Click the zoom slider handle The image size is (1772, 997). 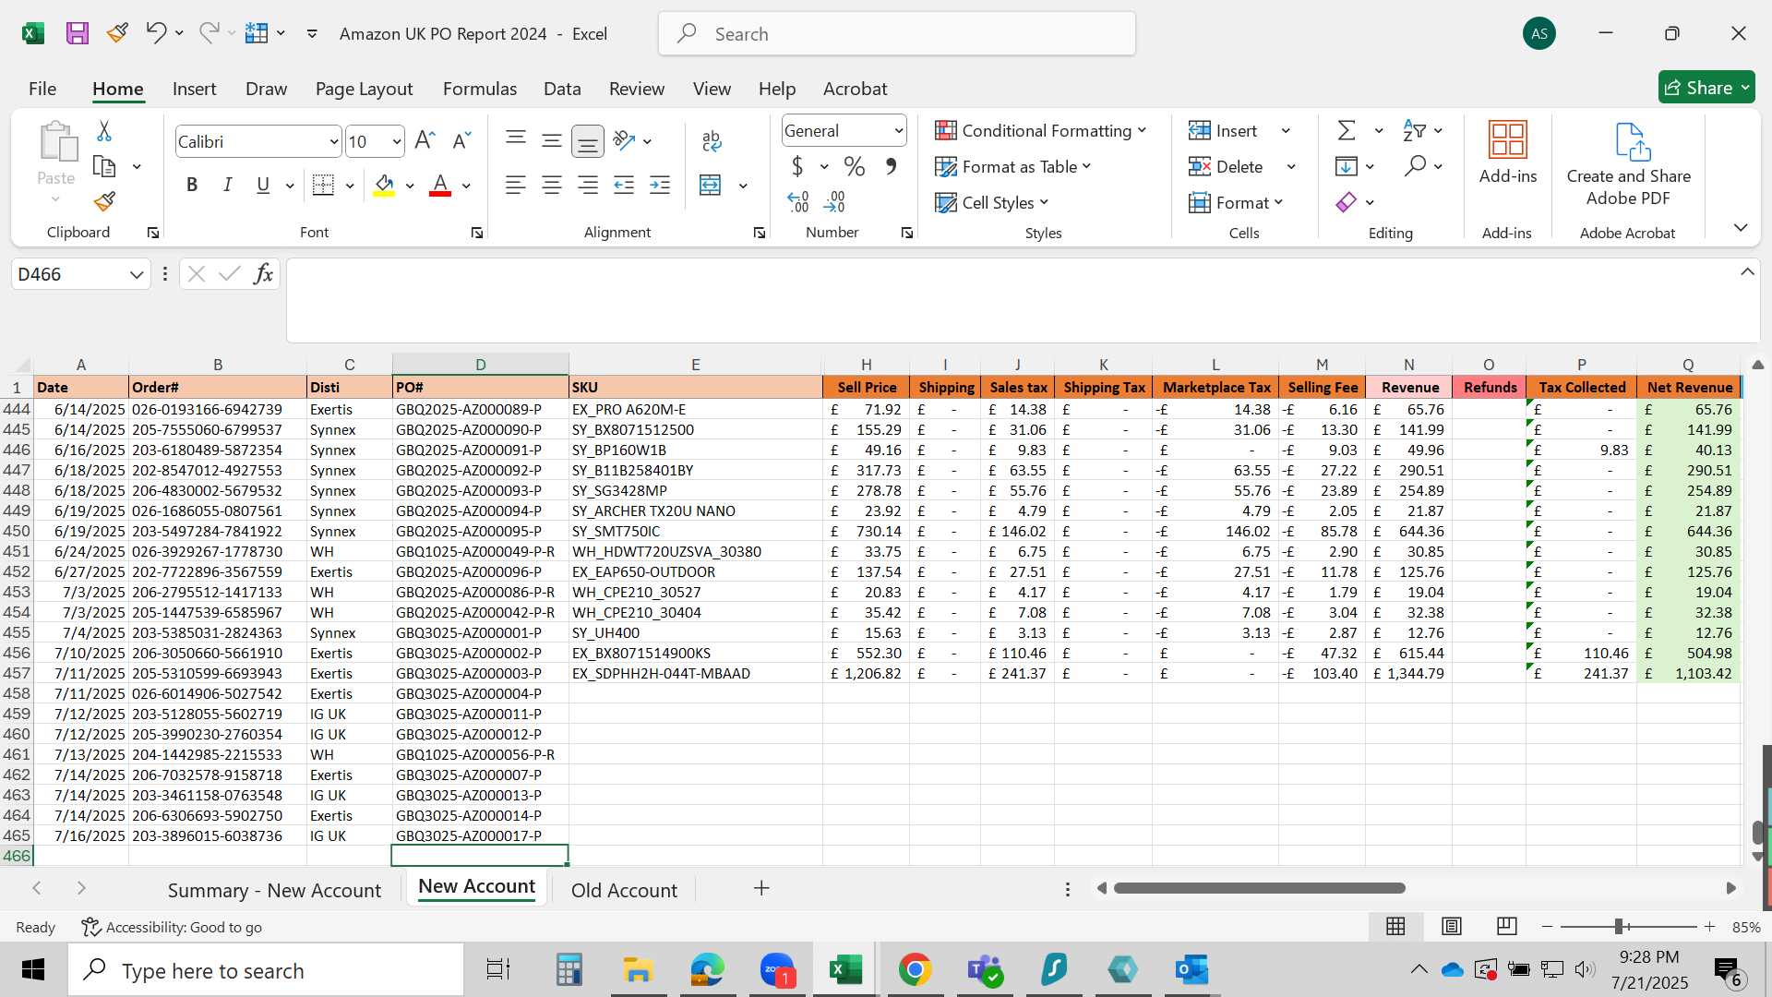[1620, 926]
